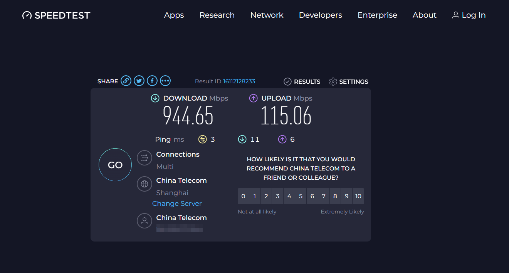The width and height of the screenshot is (509, 273).
Task: Click the globe server icon
Action: (x=144, y=184)
